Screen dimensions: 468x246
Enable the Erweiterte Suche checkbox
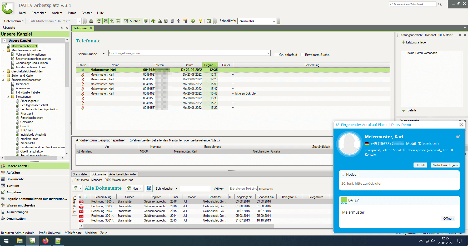click(x=302, y=55)
